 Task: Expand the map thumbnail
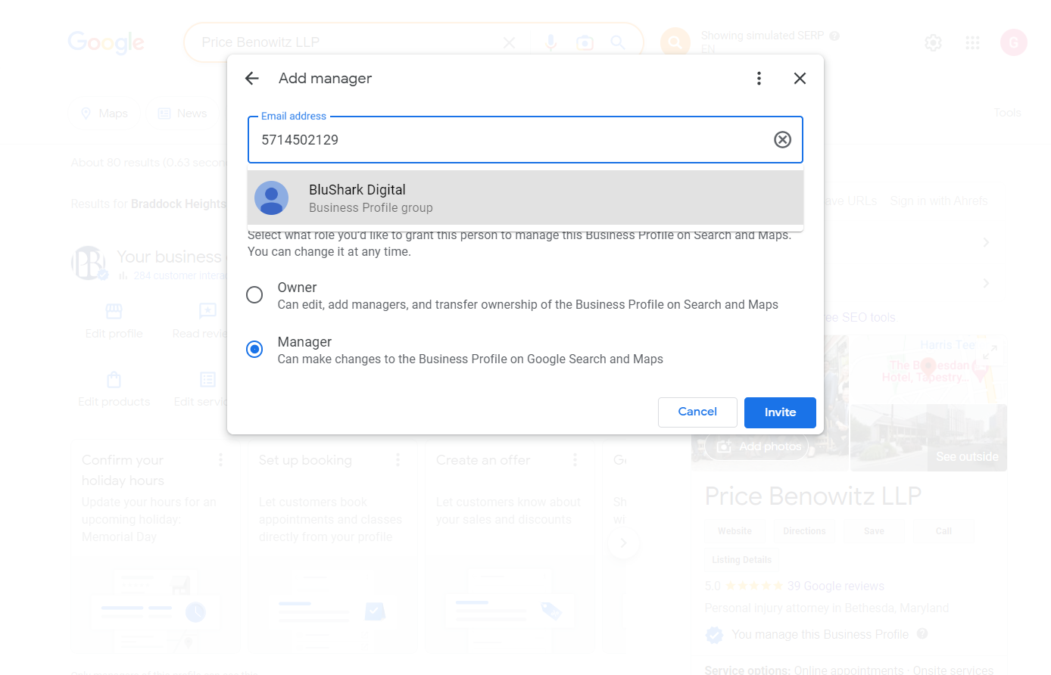coord(990,352)
